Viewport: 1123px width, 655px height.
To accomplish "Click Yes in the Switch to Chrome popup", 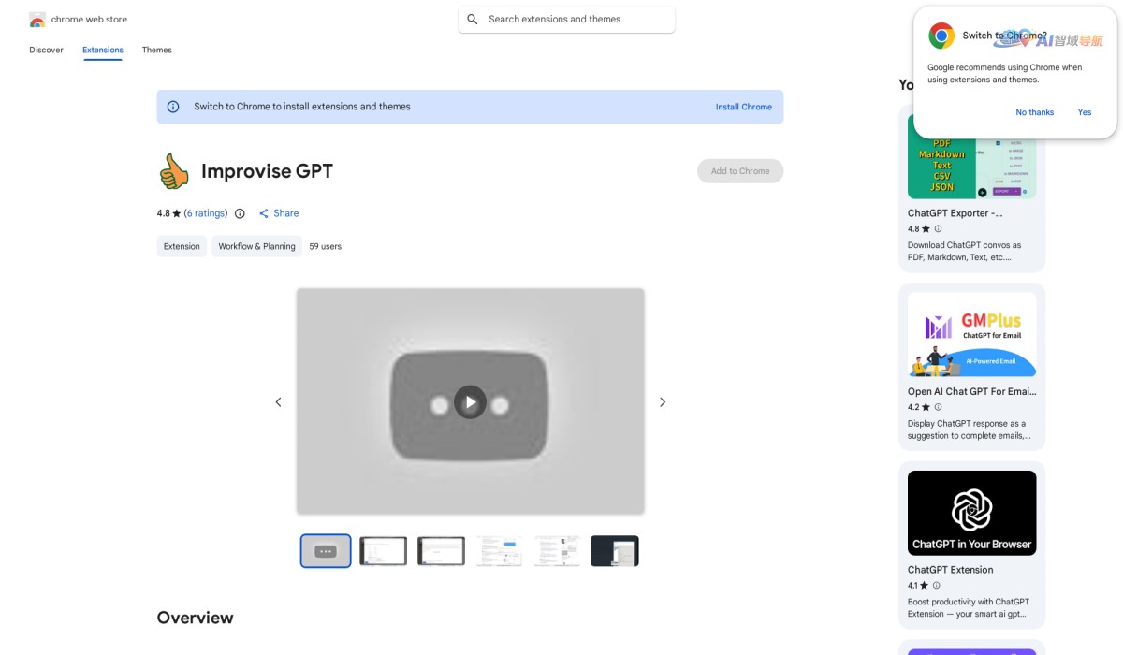I will point(1085,112).
